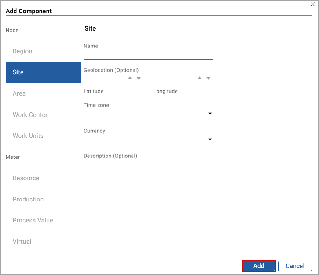
Task: Decrease latitude with the down arrow
Action: click(x=139, y=78)
